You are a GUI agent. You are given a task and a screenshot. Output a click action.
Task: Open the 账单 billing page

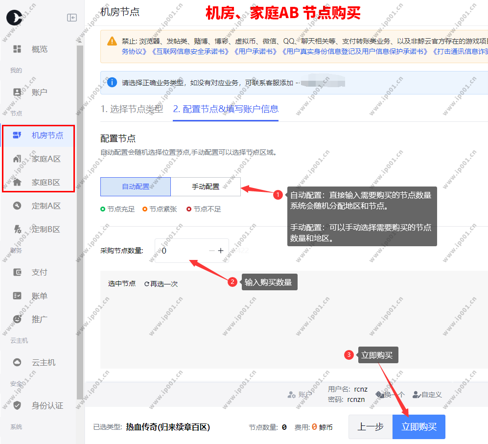38,296
